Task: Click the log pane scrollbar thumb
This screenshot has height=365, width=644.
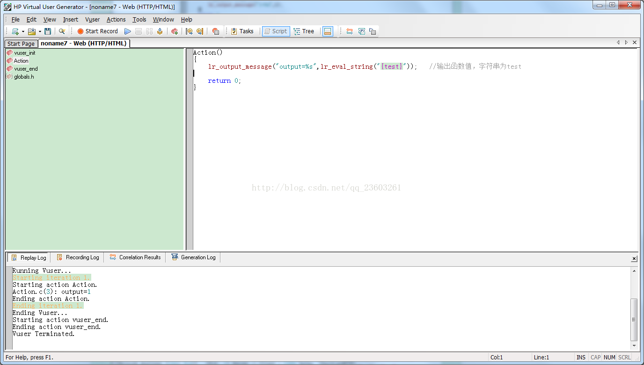Action: [x=634, y=320]
